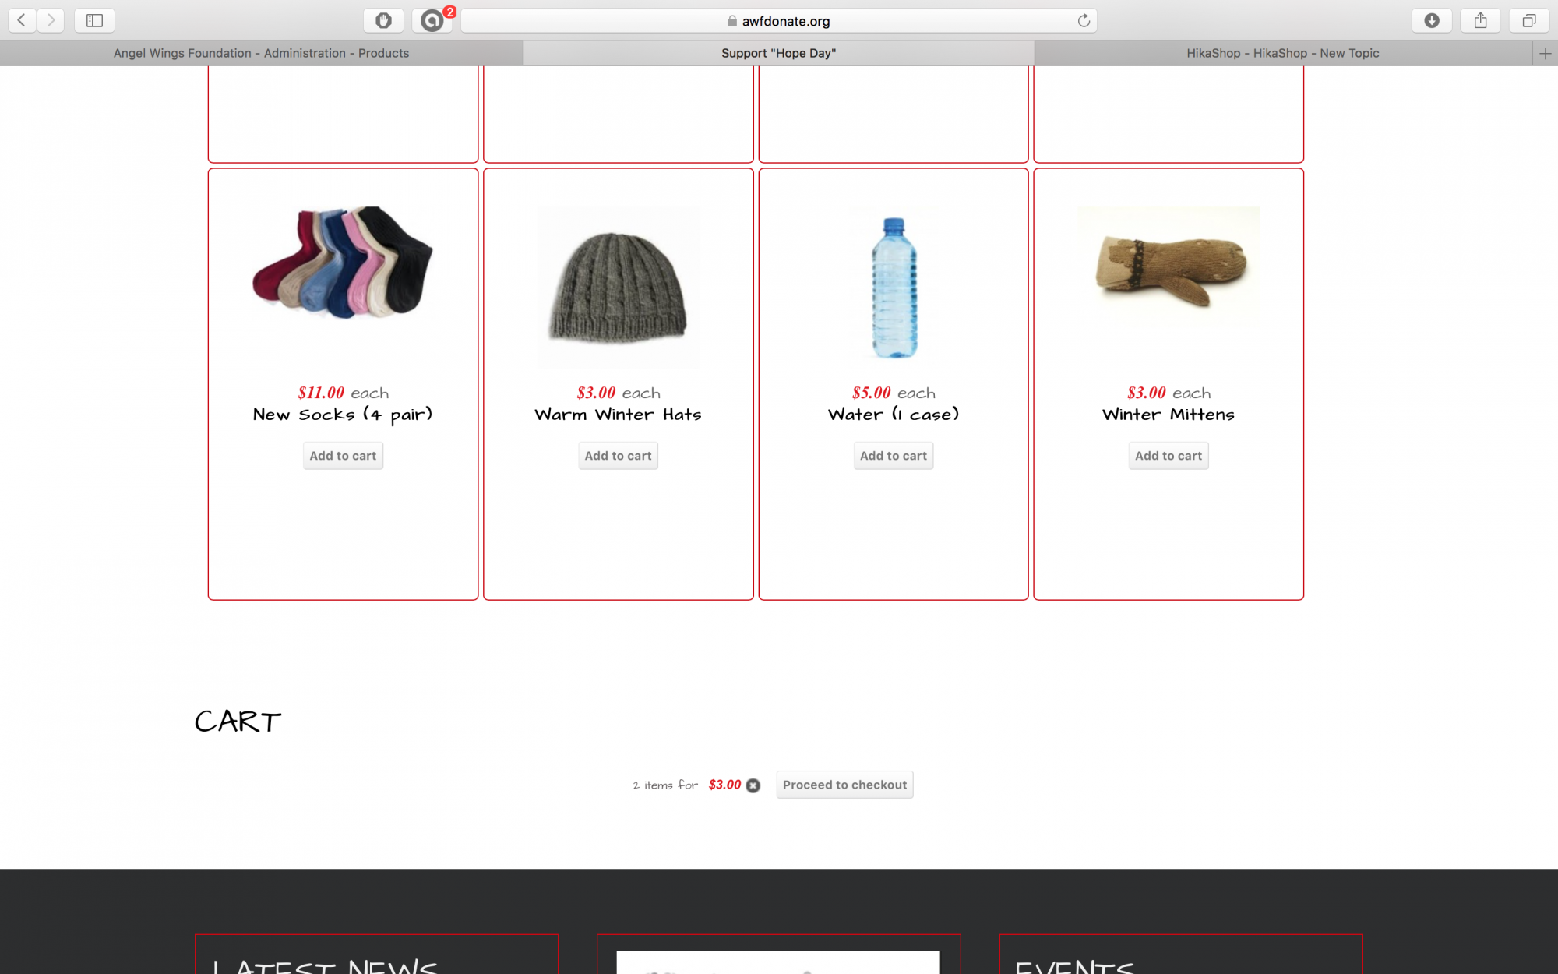Open the extension icon with red badge
1558x974 pixels.
point(432,20)
